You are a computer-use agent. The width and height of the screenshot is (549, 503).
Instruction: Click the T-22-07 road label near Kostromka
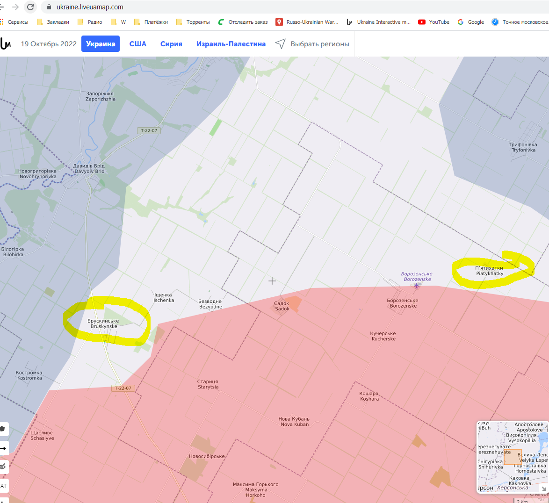point(123,388)
